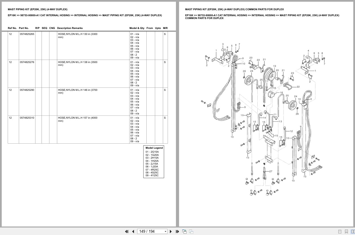Click the HOSE,NYLON M.L.H 138 in description
This screenshot has height=235, width=355.
(x=78, y=63)
